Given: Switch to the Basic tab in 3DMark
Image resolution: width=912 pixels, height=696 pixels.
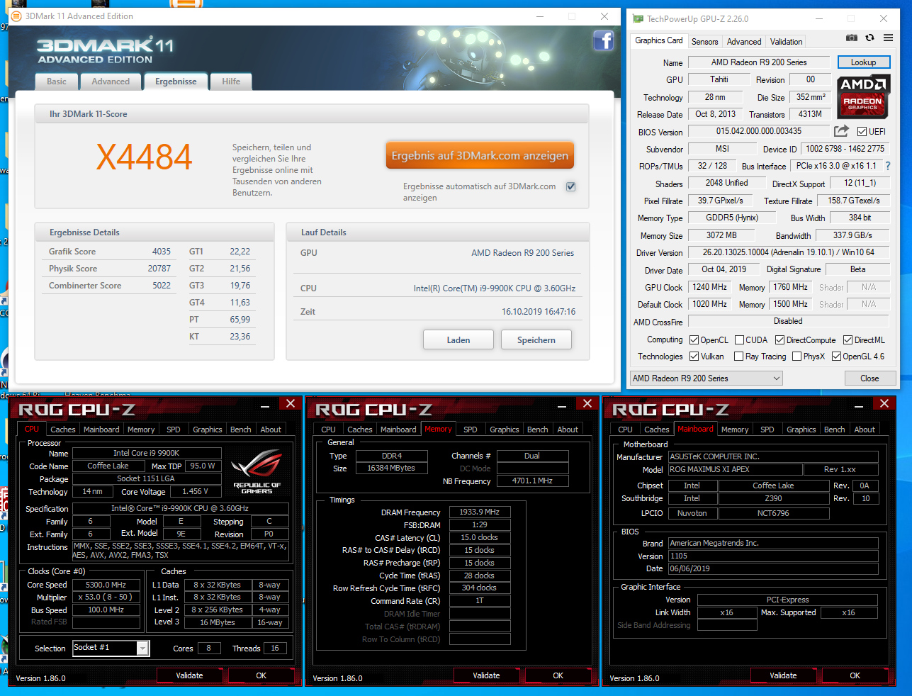Looking at the screenshot, I should point(57,82).
